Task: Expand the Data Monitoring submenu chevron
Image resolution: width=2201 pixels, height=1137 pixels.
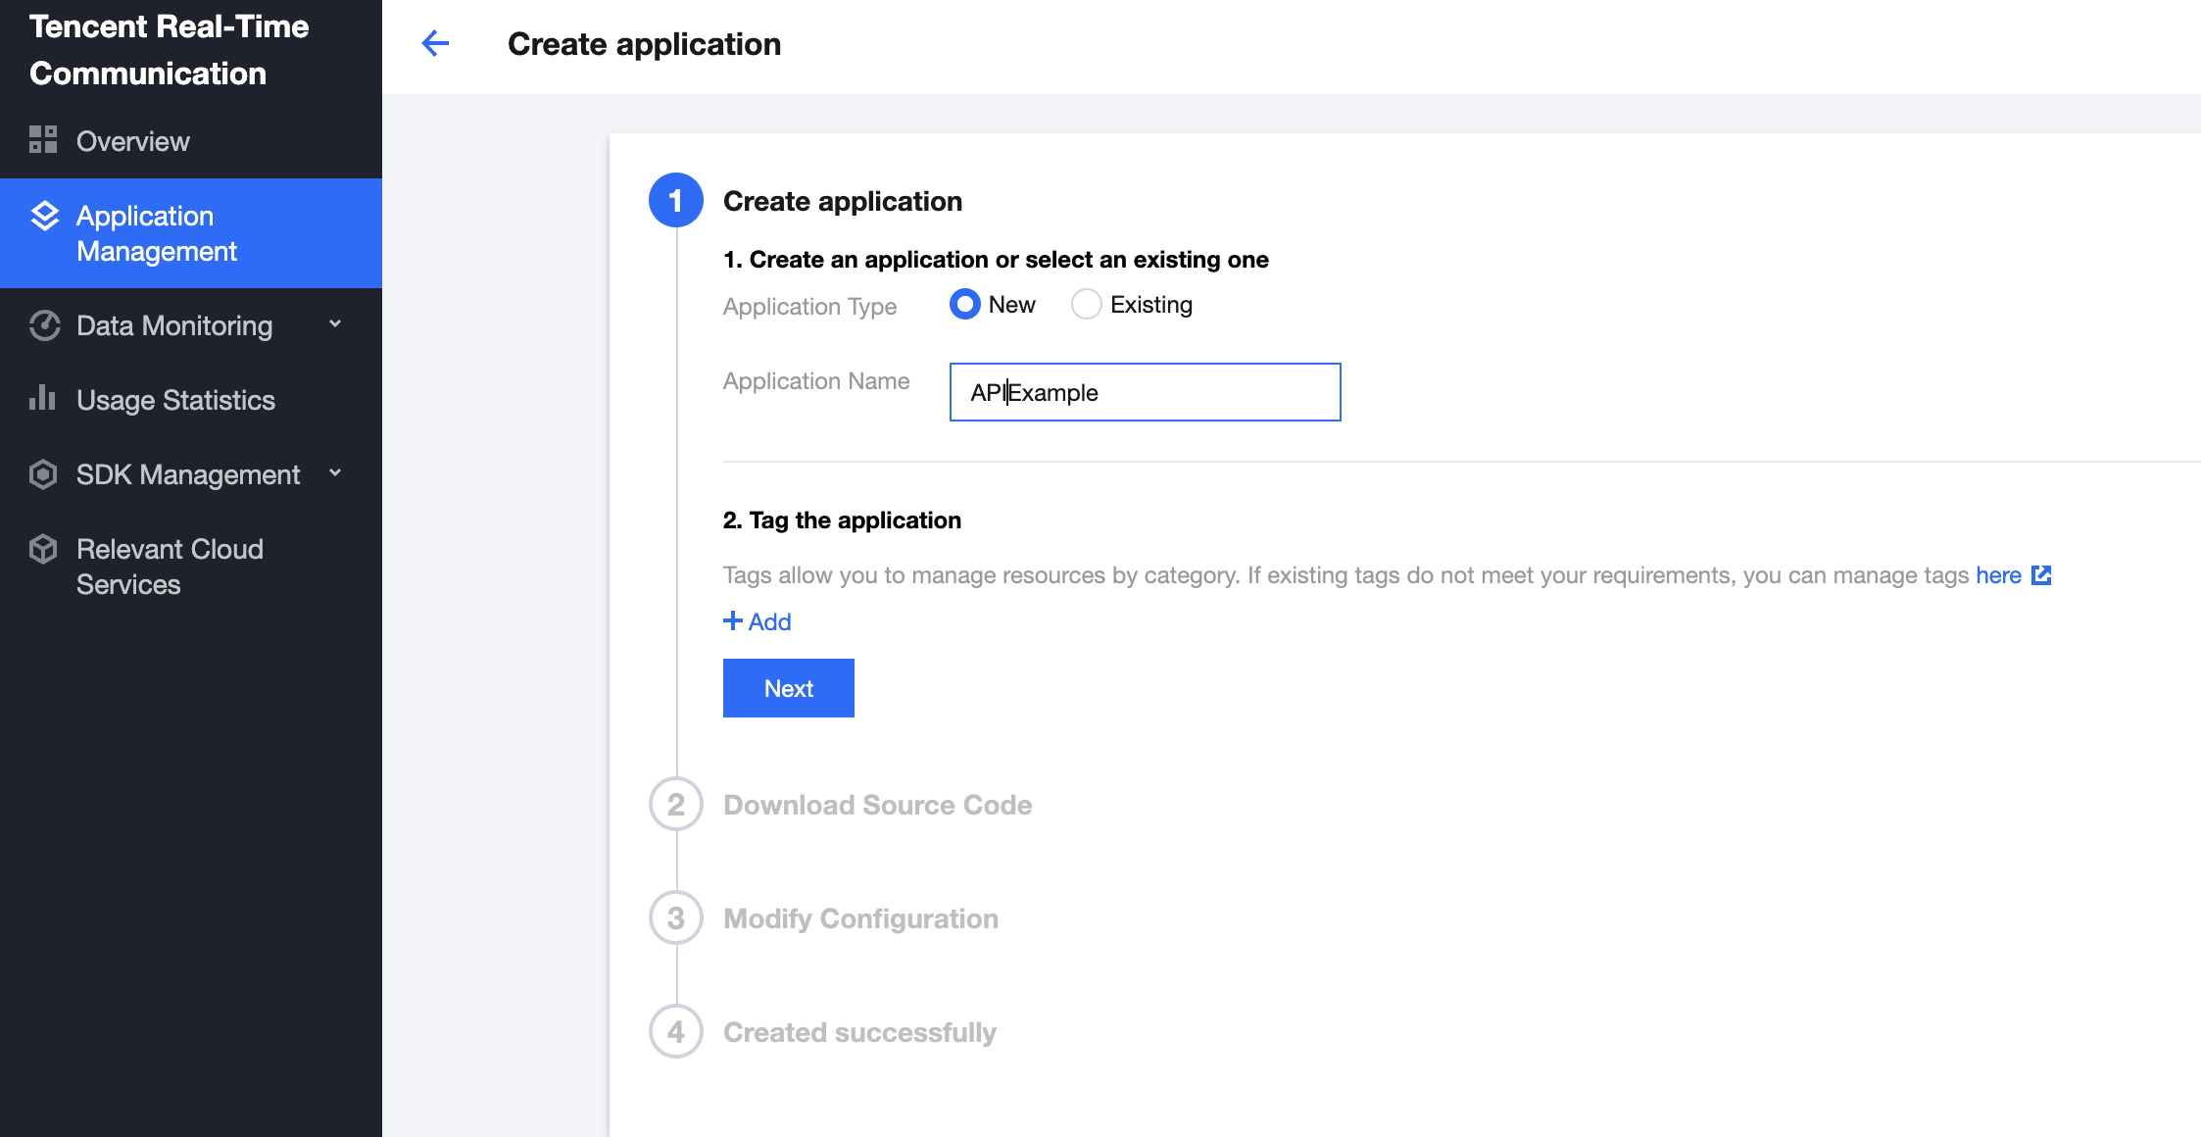Action: [335, 323]
